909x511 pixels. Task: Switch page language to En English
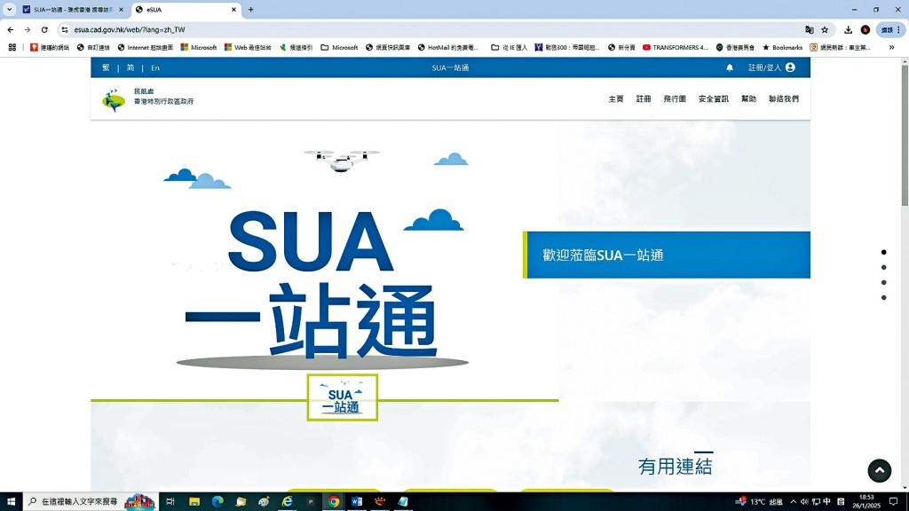point(155,67)
